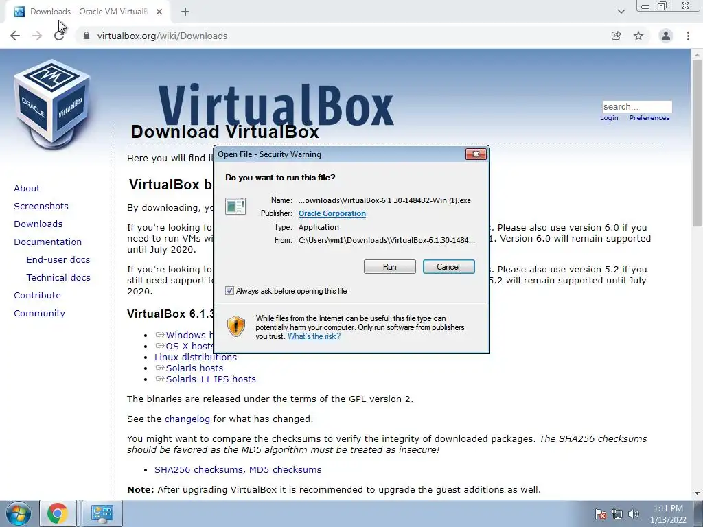
Task: Click the security shield warning icon
Action: tap(236, 326)
